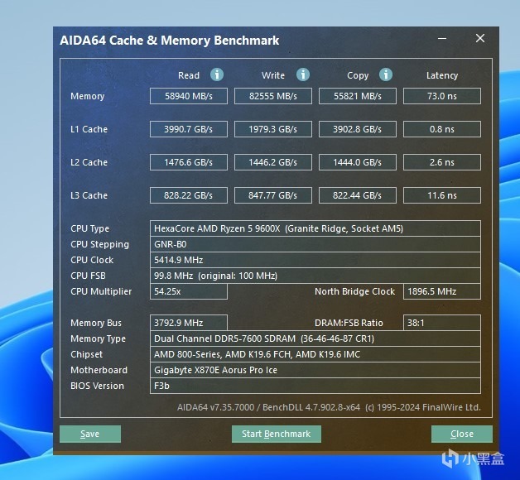Select Memory latency value 73.0 ns
This screenshot has width=520, height=480.
point(442,96)
